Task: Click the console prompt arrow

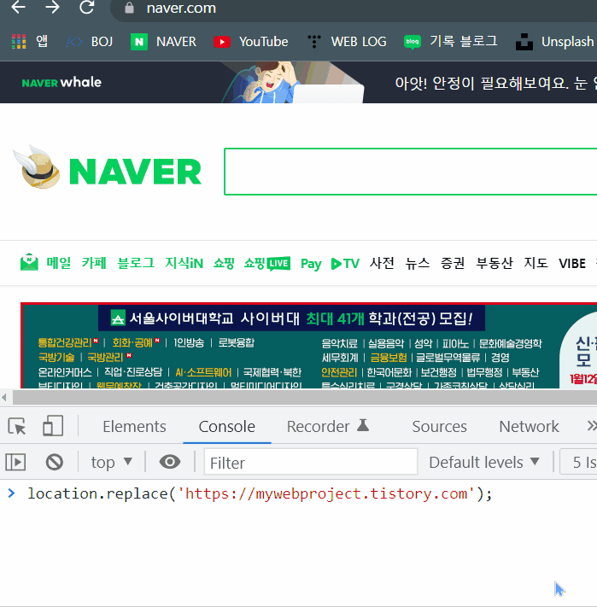Action: coord(11,493)
